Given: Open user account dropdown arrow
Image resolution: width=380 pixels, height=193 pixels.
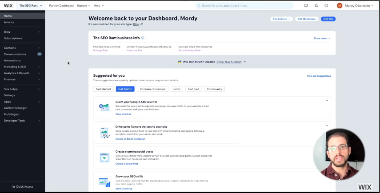Looking at the screenshot, I should click(372, 6).
